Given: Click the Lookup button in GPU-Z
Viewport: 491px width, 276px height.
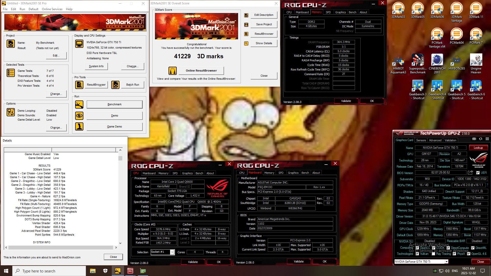Looking at the screenshot, I should [478, 148].
